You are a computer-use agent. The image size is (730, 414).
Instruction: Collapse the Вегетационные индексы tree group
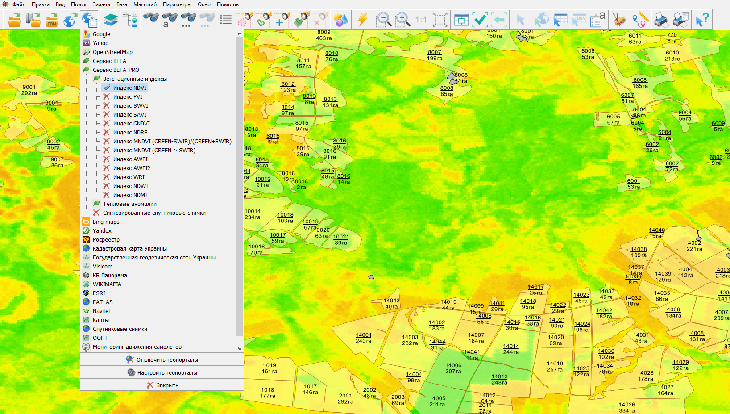135,79
